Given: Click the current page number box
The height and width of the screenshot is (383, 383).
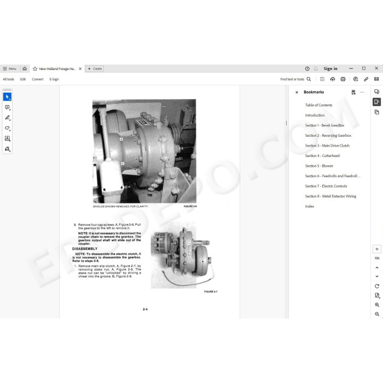Looking at the screenshot, I should point(377,249).
